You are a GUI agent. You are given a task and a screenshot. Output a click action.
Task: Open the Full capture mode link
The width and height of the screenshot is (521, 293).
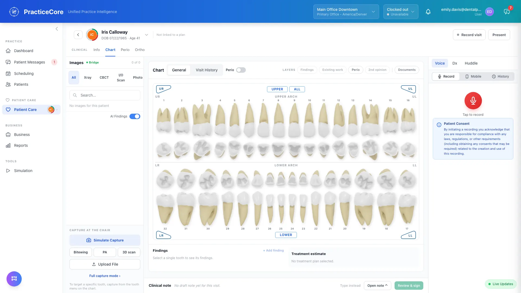(105, 276)
